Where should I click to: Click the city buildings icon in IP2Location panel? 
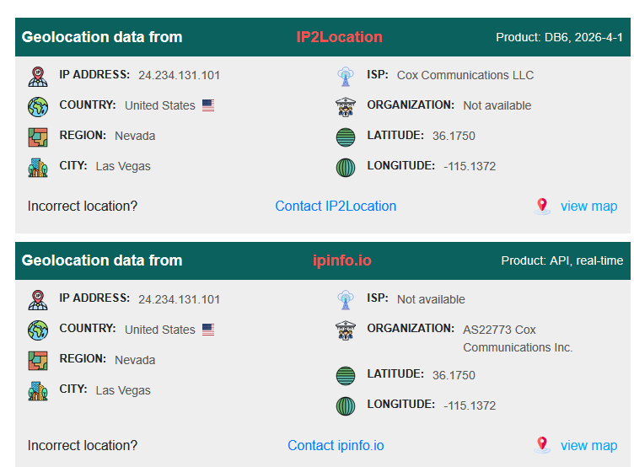pyautogui.click(x=38, y=168)
